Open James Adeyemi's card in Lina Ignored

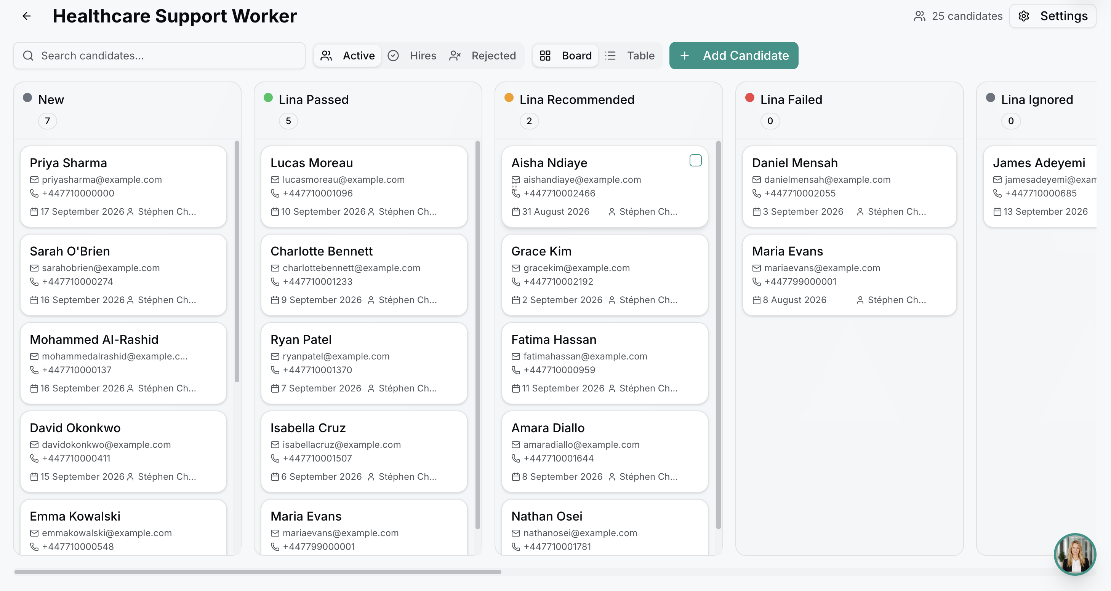1040,186
